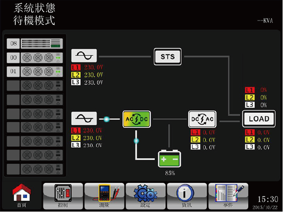Open the Settings gears icon
The height and width of the screenshot is (212, 283).
(x=146, y=195)
